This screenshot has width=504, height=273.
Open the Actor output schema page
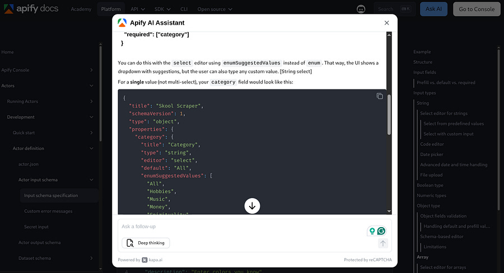tap(39, 242)
